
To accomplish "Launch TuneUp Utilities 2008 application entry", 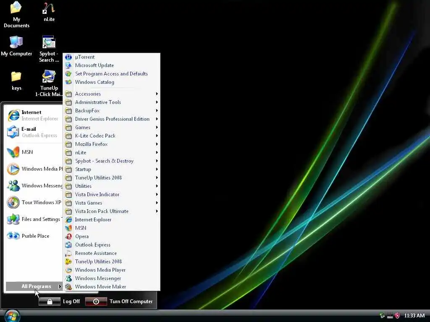I will tap(112, 262).
